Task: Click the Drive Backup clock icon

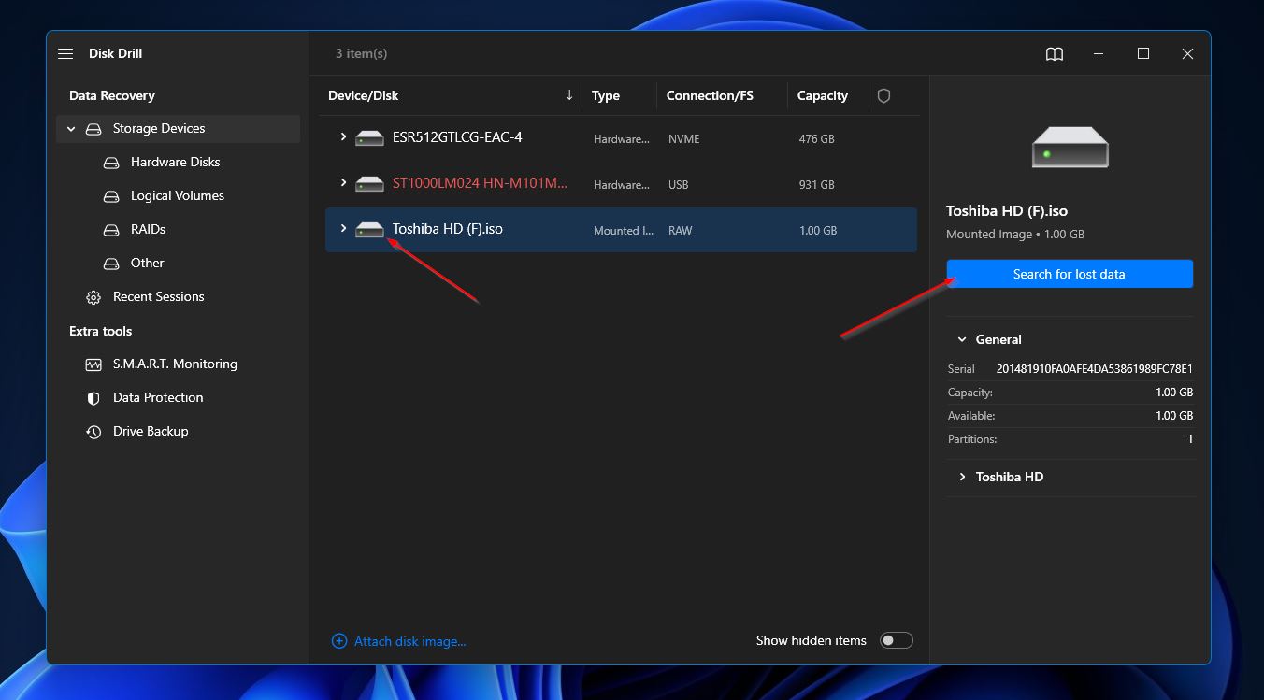Action: coord(93,432)
